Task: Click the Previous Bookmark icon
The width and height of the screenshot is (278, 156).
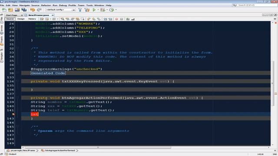Action: click(89, 19)
